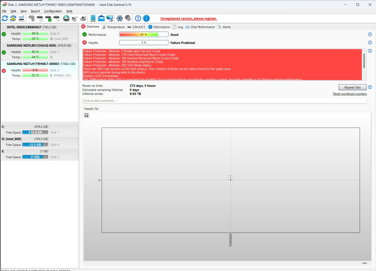This screenshot has height=271, width=376.
Task: Select the C: partition row
Action: coord(39,130)
